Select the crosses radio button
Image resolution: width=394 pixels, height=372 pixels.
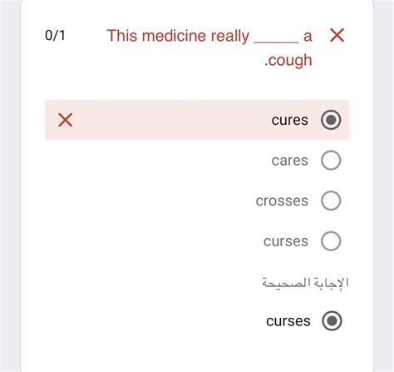[x=331, y=201]
